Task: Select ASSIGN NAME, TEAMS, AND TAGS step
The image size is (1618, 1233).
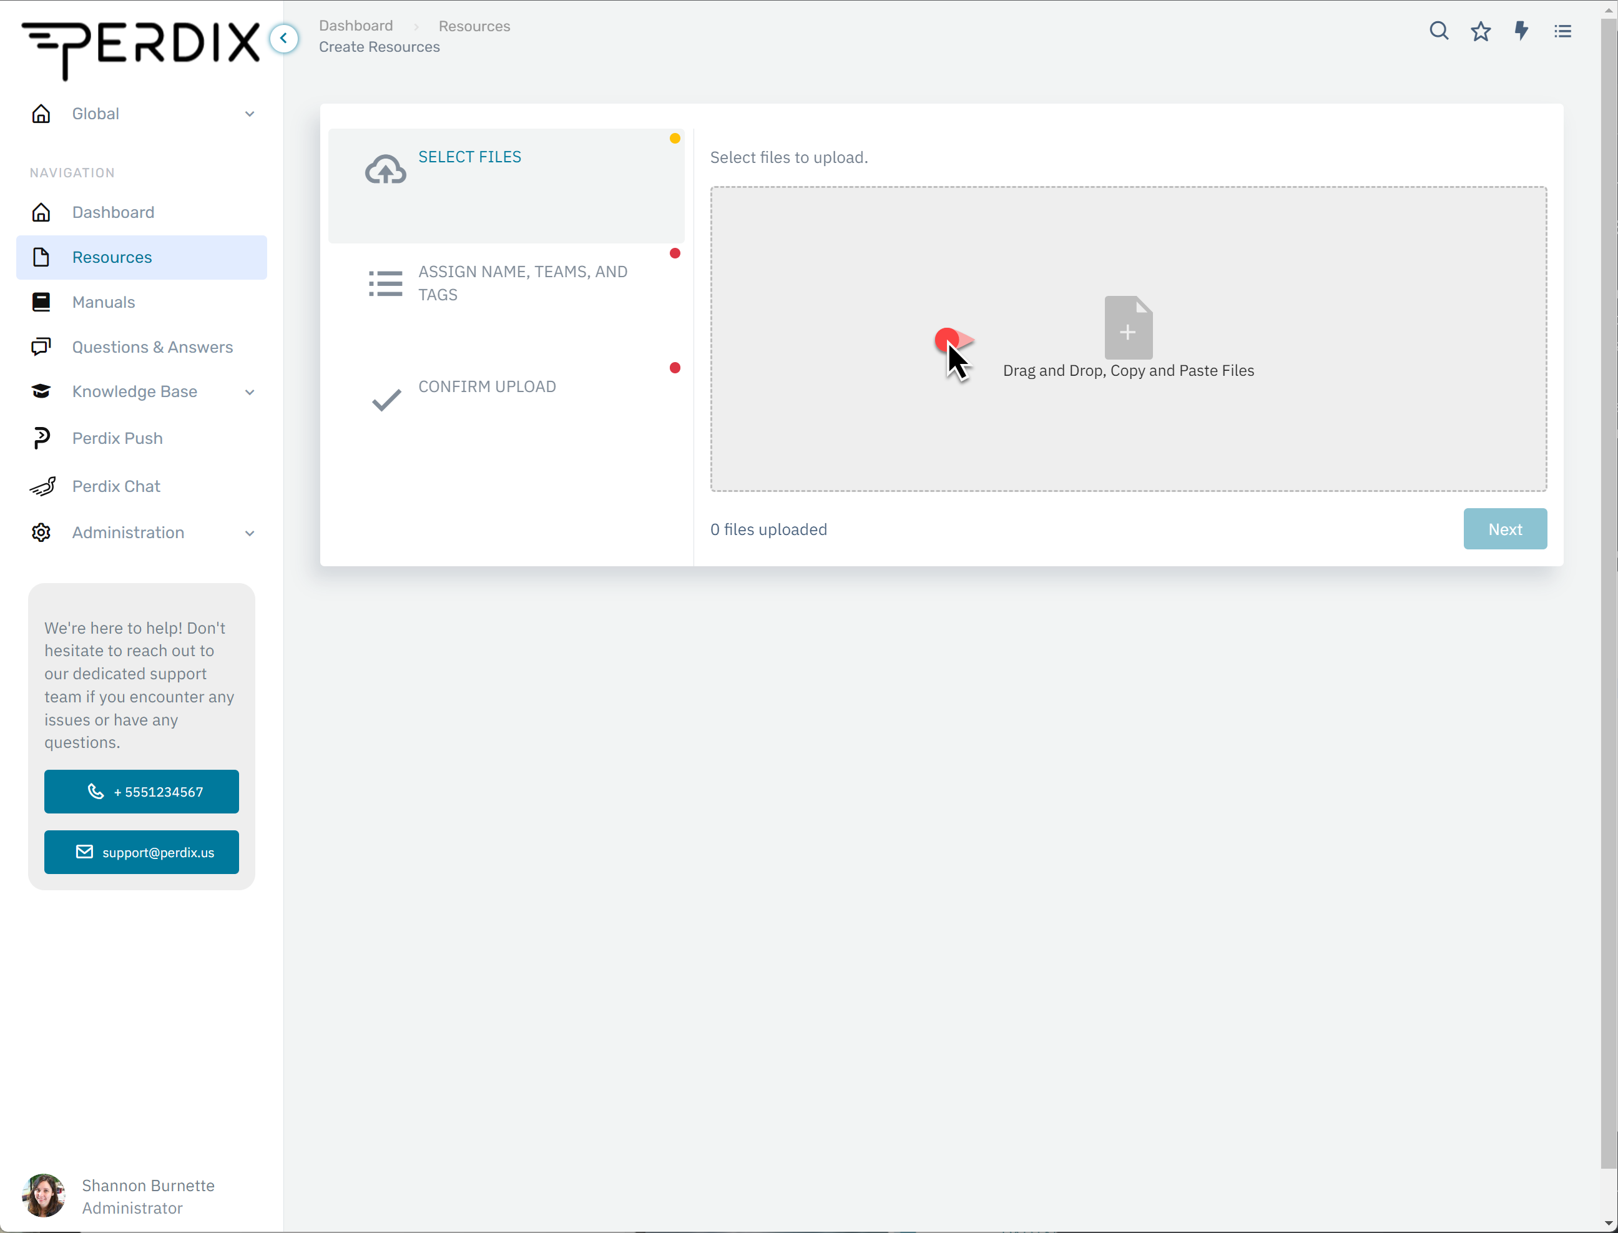Action: click(x=506, y=301)
